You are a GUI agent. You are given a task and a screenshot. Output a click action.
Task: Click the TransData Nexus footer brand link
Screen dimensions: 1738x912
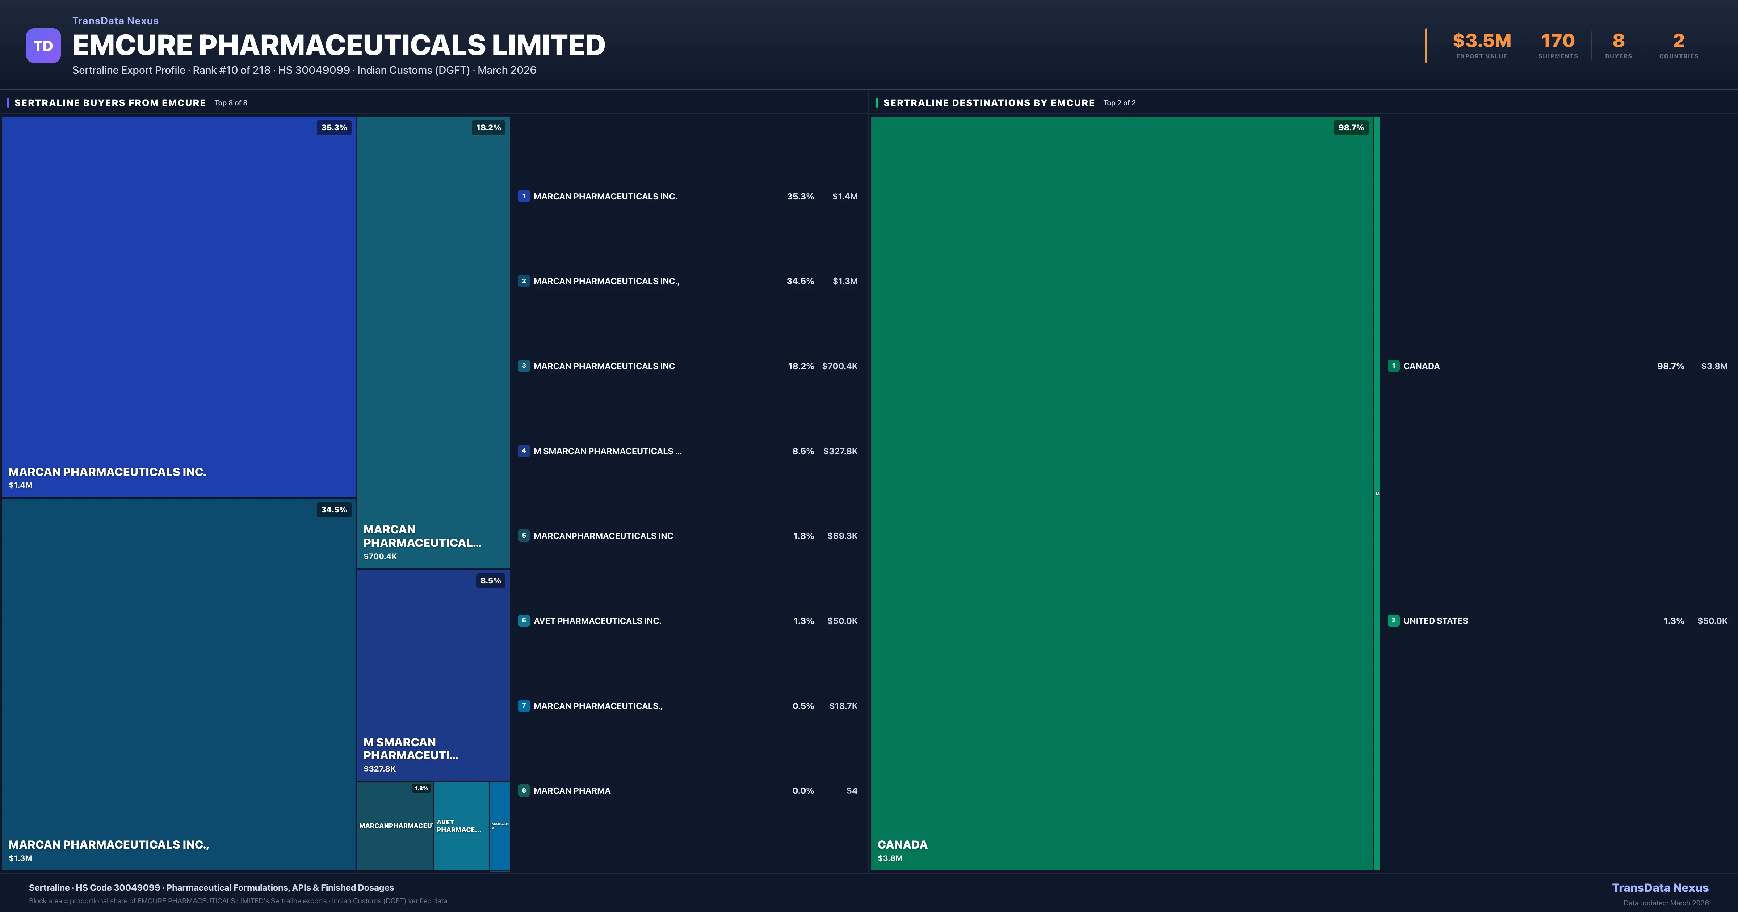tap(1660, 888)
